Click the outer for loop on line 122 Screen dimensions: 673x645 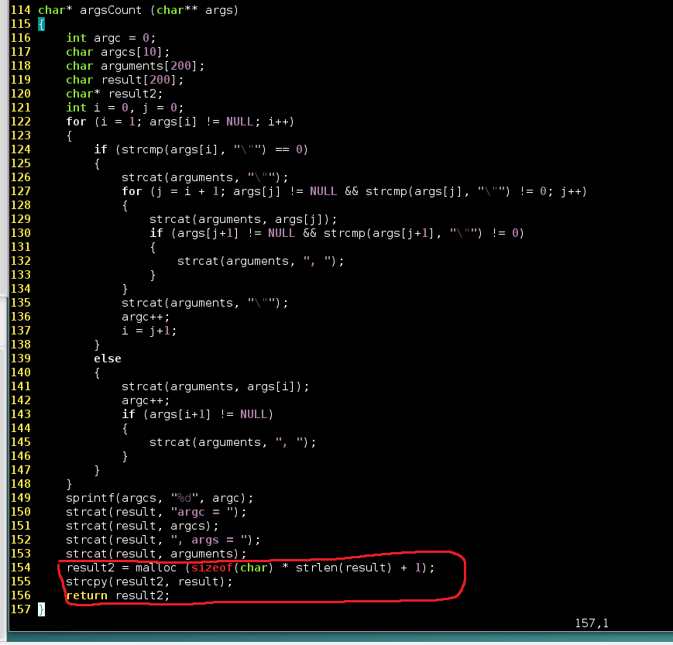(x=180, y=122)
